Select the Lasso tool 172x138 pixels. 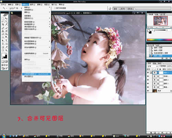(x=3, y=21)
